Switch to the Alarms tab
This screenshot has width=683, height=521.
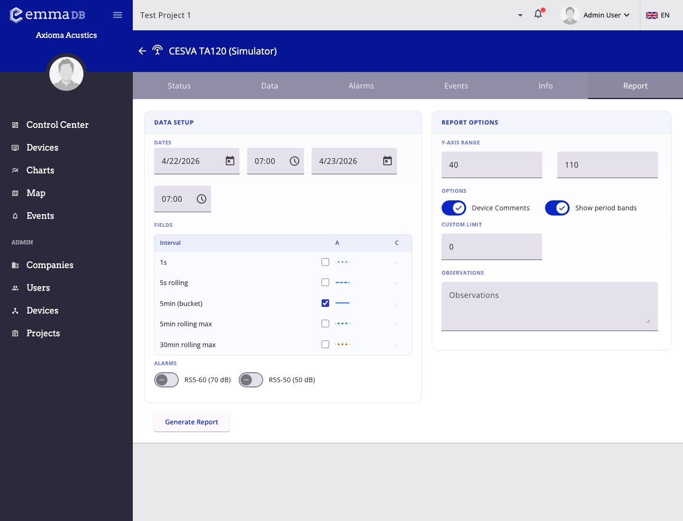pos(361,86)
